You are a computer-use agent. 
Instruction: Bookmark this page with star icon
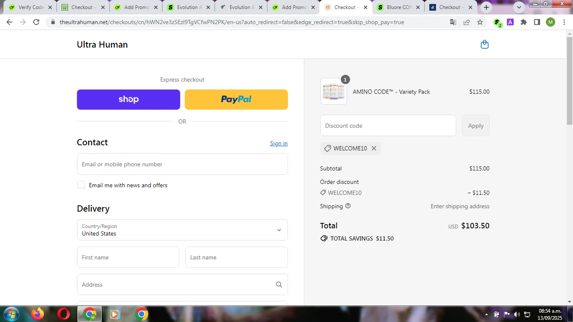[x=480, y=22]
